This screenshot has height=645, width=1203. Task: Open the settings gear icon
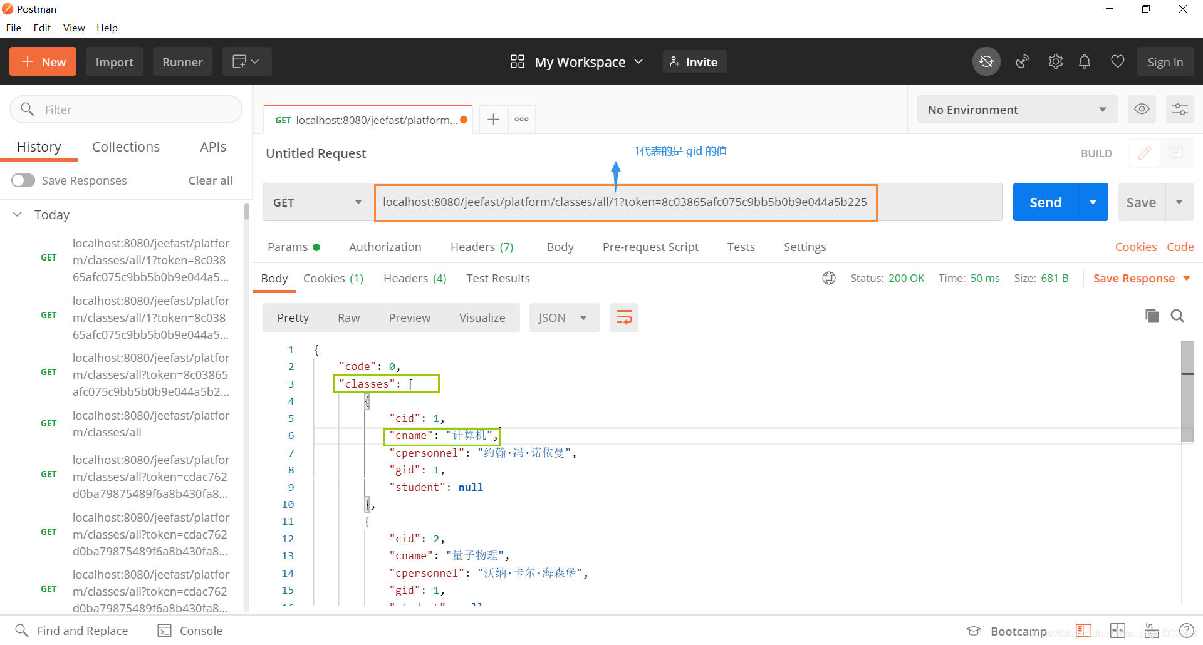coord(1056,61)
